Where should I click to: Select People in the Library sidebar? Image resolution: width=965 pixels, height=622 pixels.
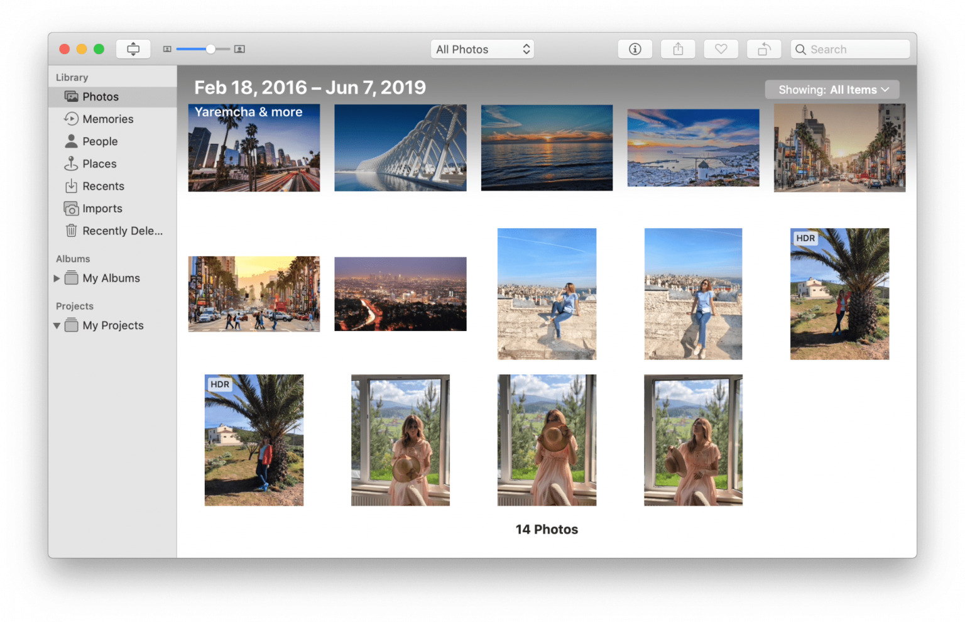point(100,141)
